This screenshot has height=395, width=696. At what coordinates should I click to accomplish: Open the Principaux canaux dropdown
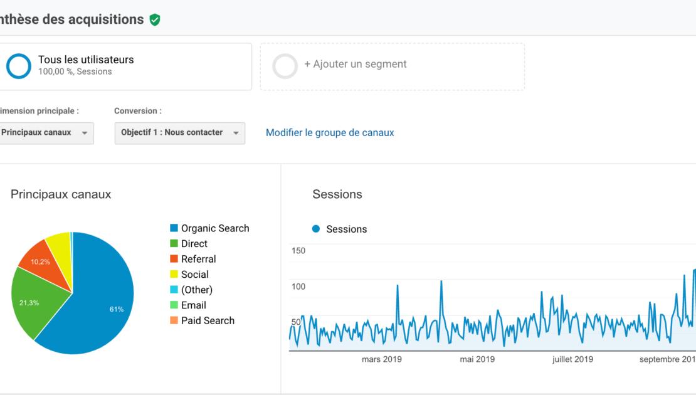46,133
